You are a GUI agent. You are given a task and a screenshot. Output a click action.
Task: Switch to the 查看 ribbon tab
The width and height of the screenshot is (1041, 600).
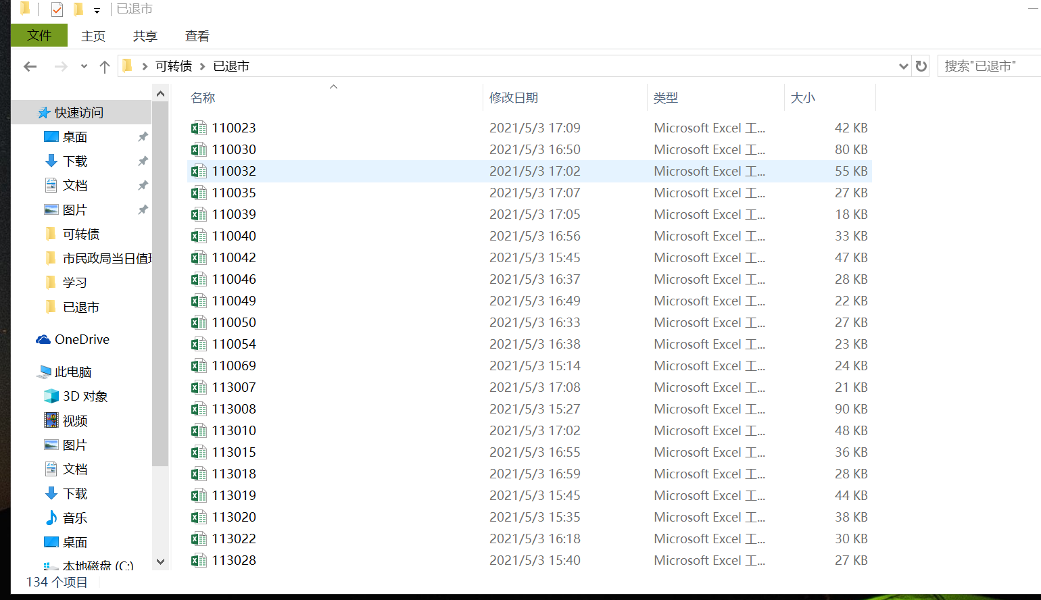click(x=197, y=36)
